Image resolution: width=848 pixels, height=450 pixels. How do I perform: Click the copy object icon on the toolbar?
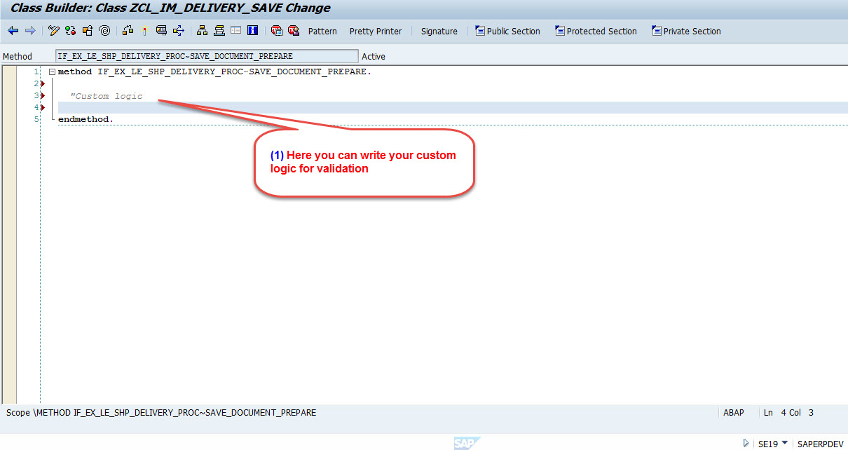point(88,31)
